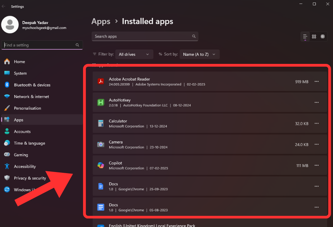Open more options for AutoHotkey

coord(317,102)
